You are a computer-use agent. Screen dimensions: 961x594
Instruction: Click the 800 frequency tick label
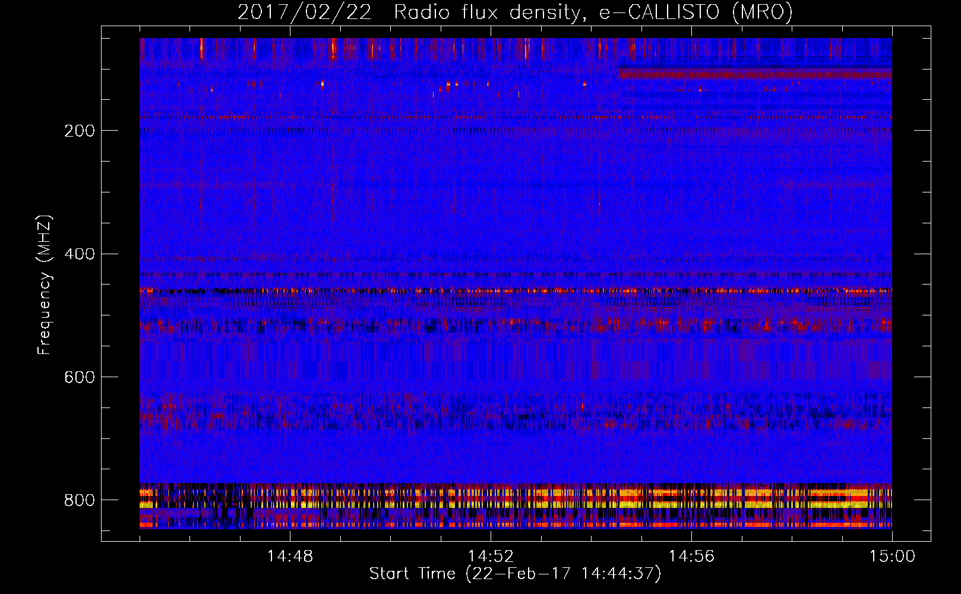80,500
